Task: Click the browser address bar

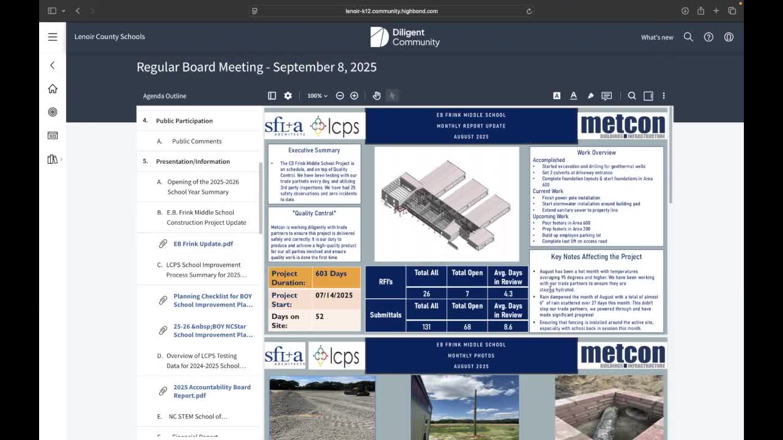Action: [x=391, y=11]
